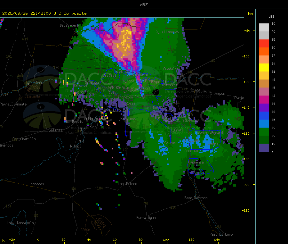
Task: Click the Cda_Amarilla map label
Action: tap(24, 139)
